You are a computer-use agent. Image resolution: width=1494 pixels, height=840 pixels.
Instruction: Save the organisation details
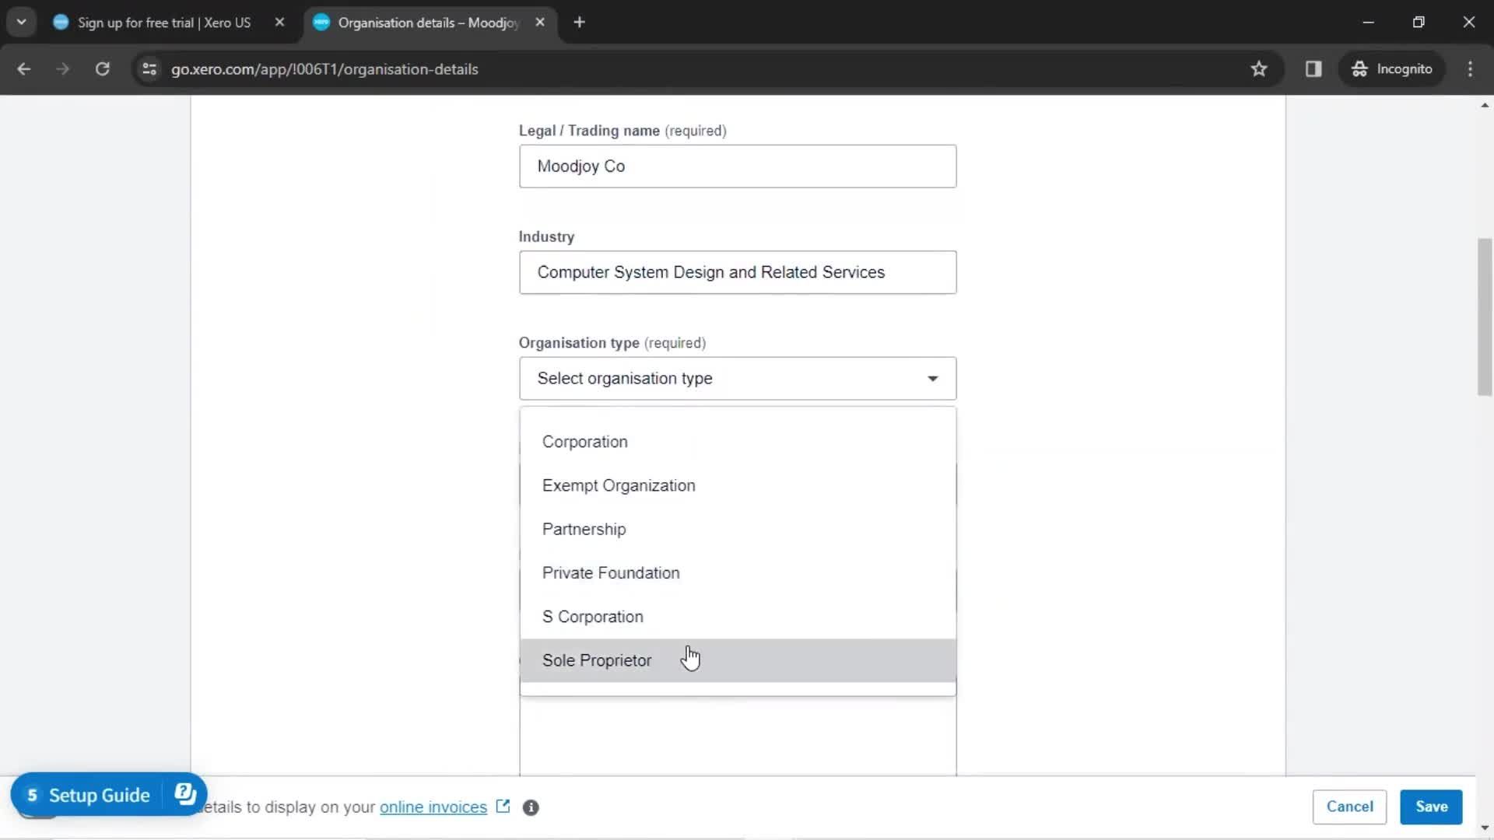coord(1431,807)
